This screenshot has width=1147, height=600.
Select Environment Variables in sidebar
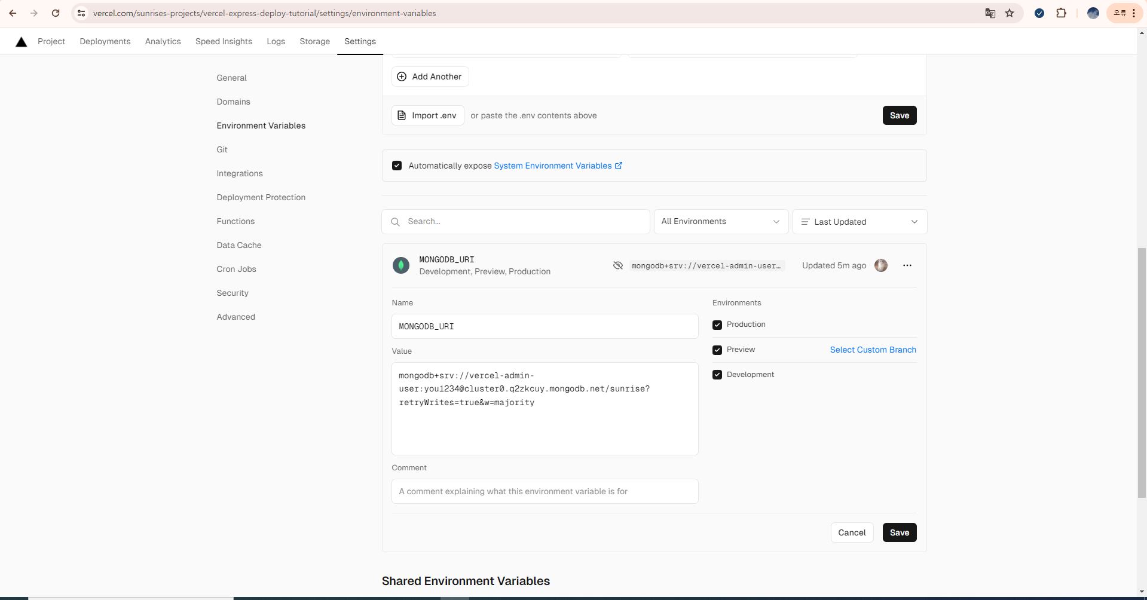261,125
